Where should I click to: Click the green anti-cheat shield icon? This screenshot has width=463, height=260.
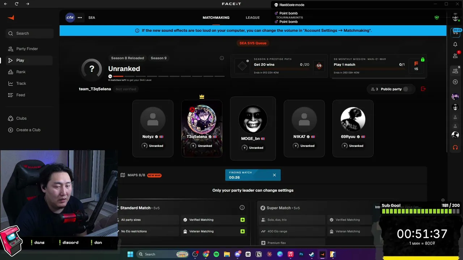coord(437,17)
